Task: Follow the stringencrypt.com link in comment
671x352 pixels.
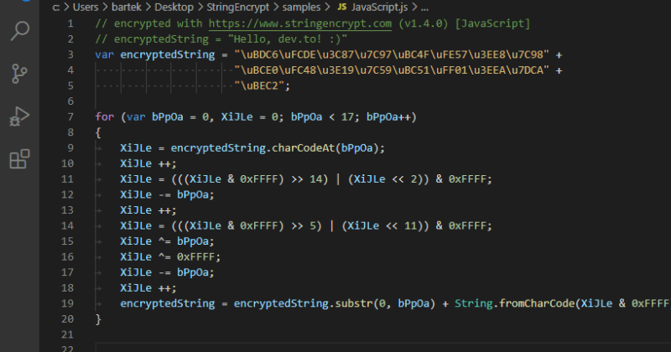Action: [x=300, y=23]
